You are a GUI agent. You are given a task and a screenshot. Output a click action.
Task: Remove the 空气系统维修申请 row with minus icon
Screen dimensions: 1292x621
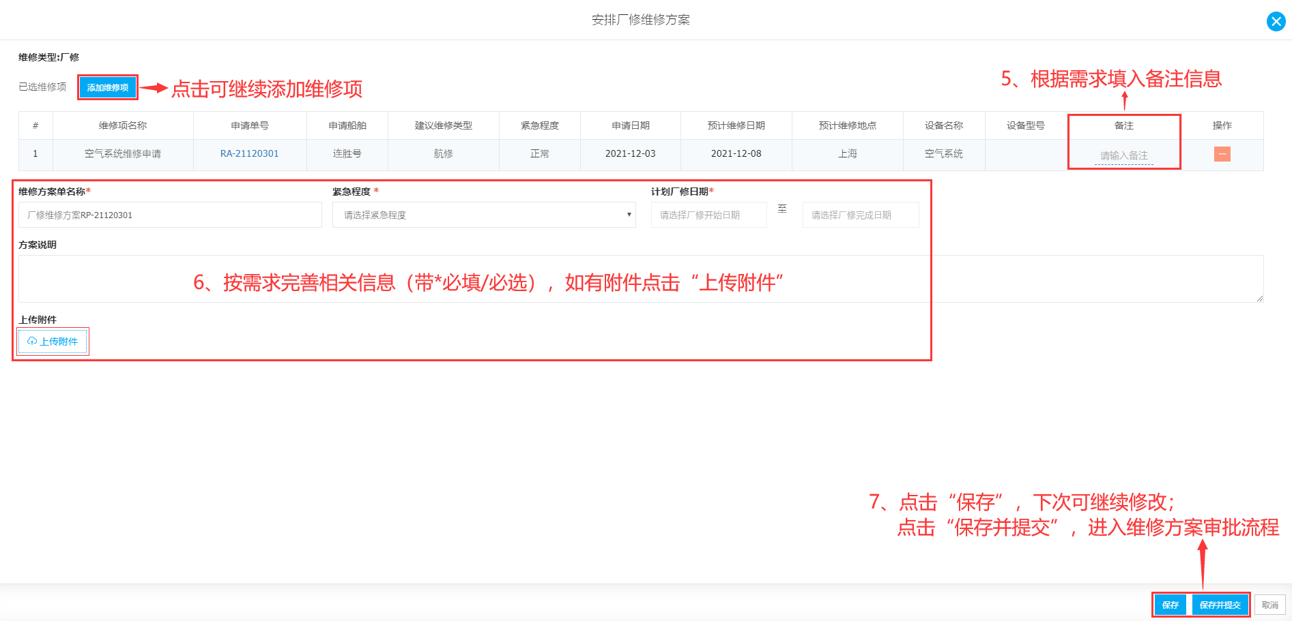click(1222, 154)
